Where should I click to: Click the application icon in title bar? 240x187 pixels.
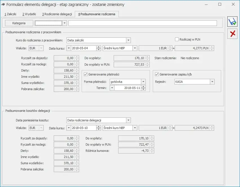[3, 5]
